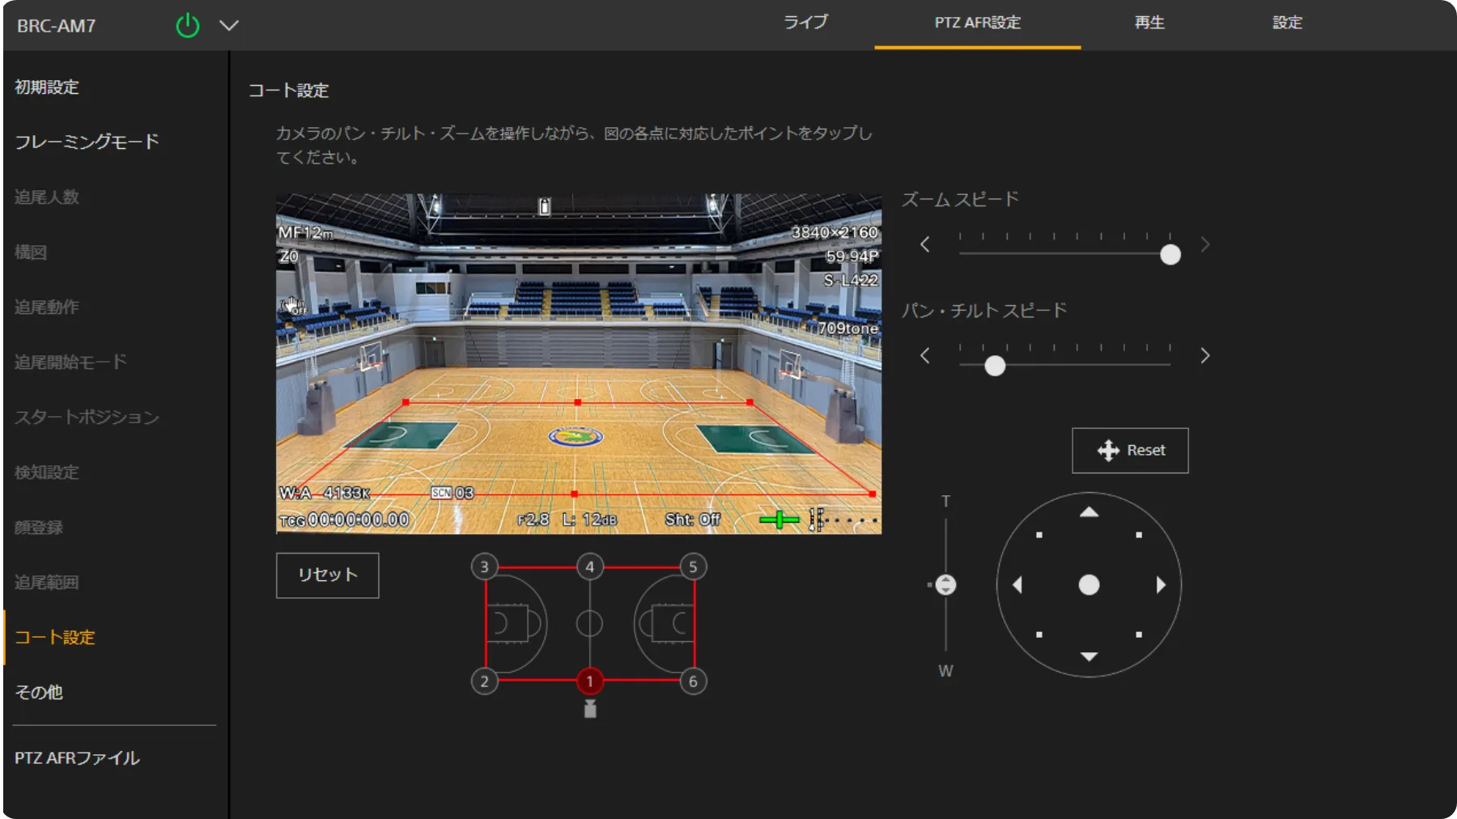
Task: Move camera diagonally up-right on PTZ pad
Action: (1138, 535)
